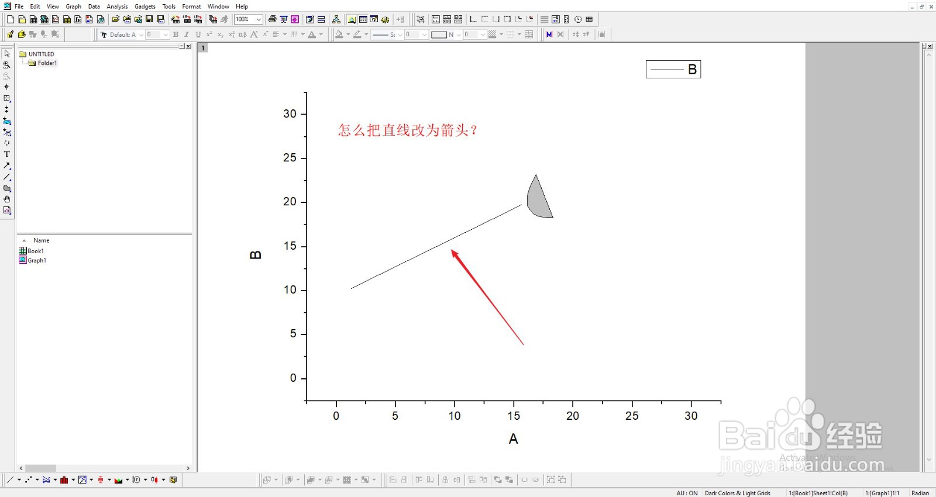936x497 pixels.
Task: Toggle the Command Window button
Action: [374, 19]
